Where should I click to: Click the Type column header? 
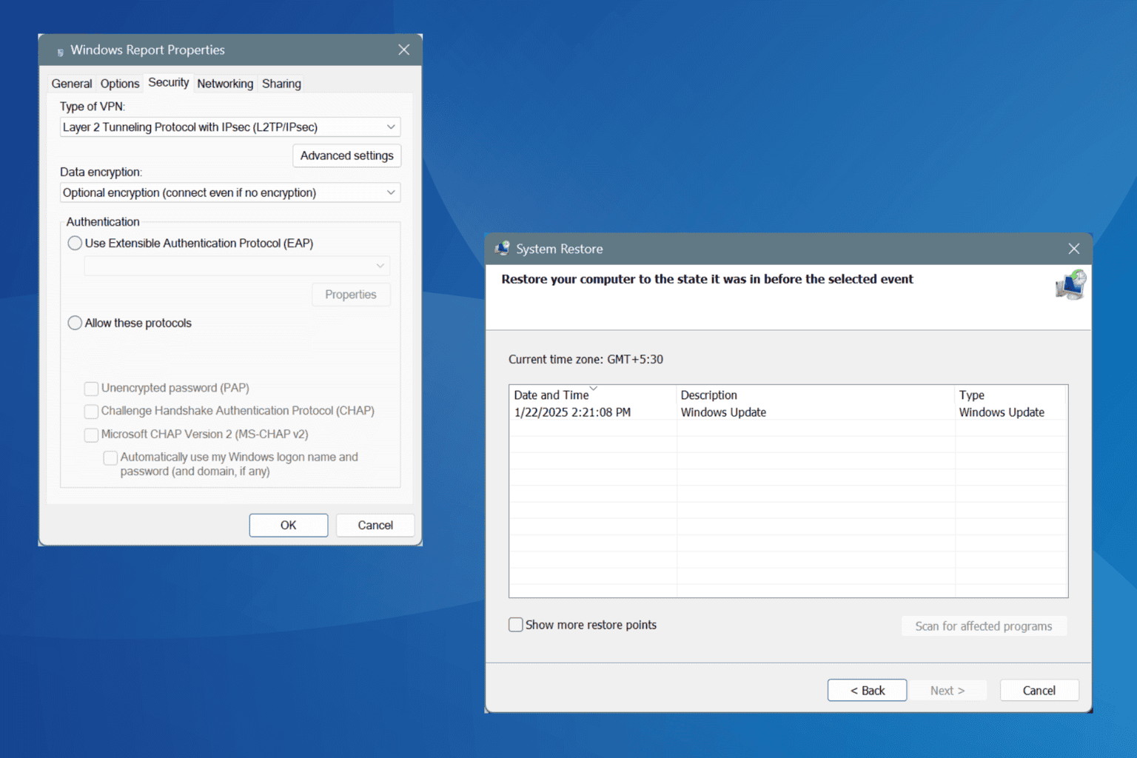(1011, 395)
